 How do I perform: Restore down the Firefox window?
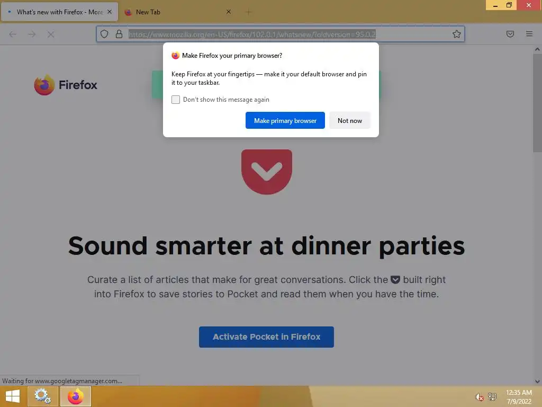pyautogui.click(x=509, y=5)
